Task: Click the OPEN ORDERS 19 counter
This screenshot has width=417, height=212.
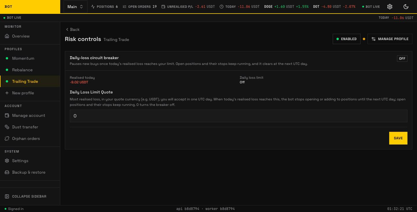Action: click(x=140, y=7)
